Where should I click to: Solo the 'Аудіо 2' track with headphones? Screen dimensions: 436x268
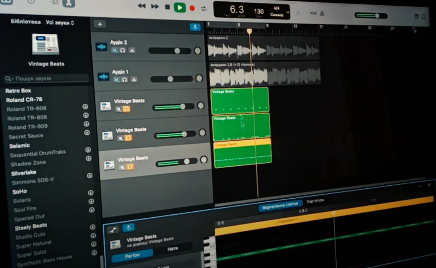point(123,50)
